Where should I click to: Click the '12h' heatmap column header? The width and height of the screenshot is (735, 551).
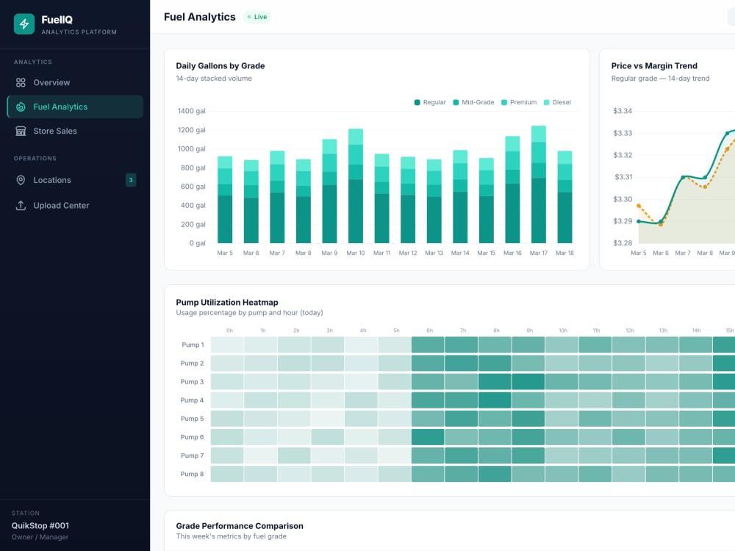[x=630, y=331]
